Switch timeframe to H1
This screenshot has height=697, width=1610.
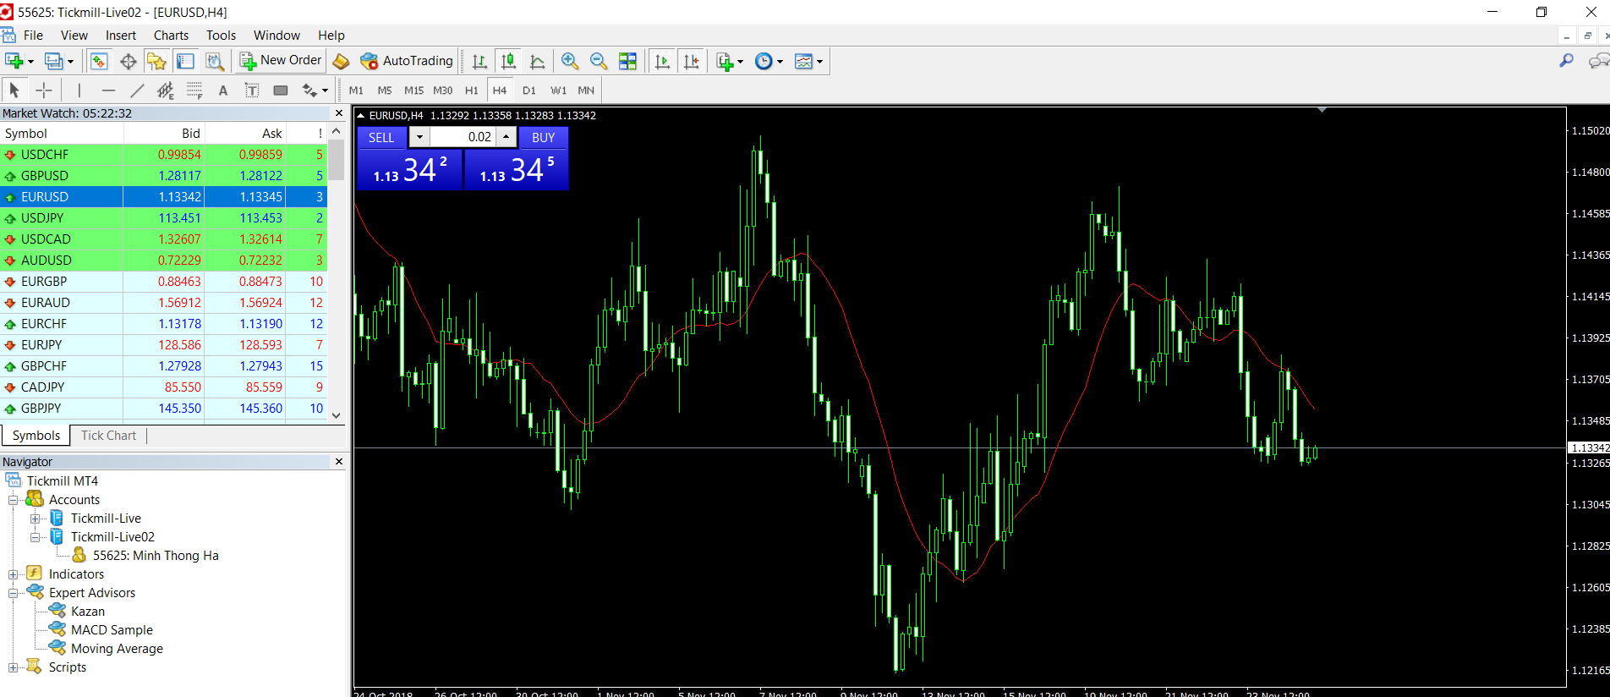471,90
